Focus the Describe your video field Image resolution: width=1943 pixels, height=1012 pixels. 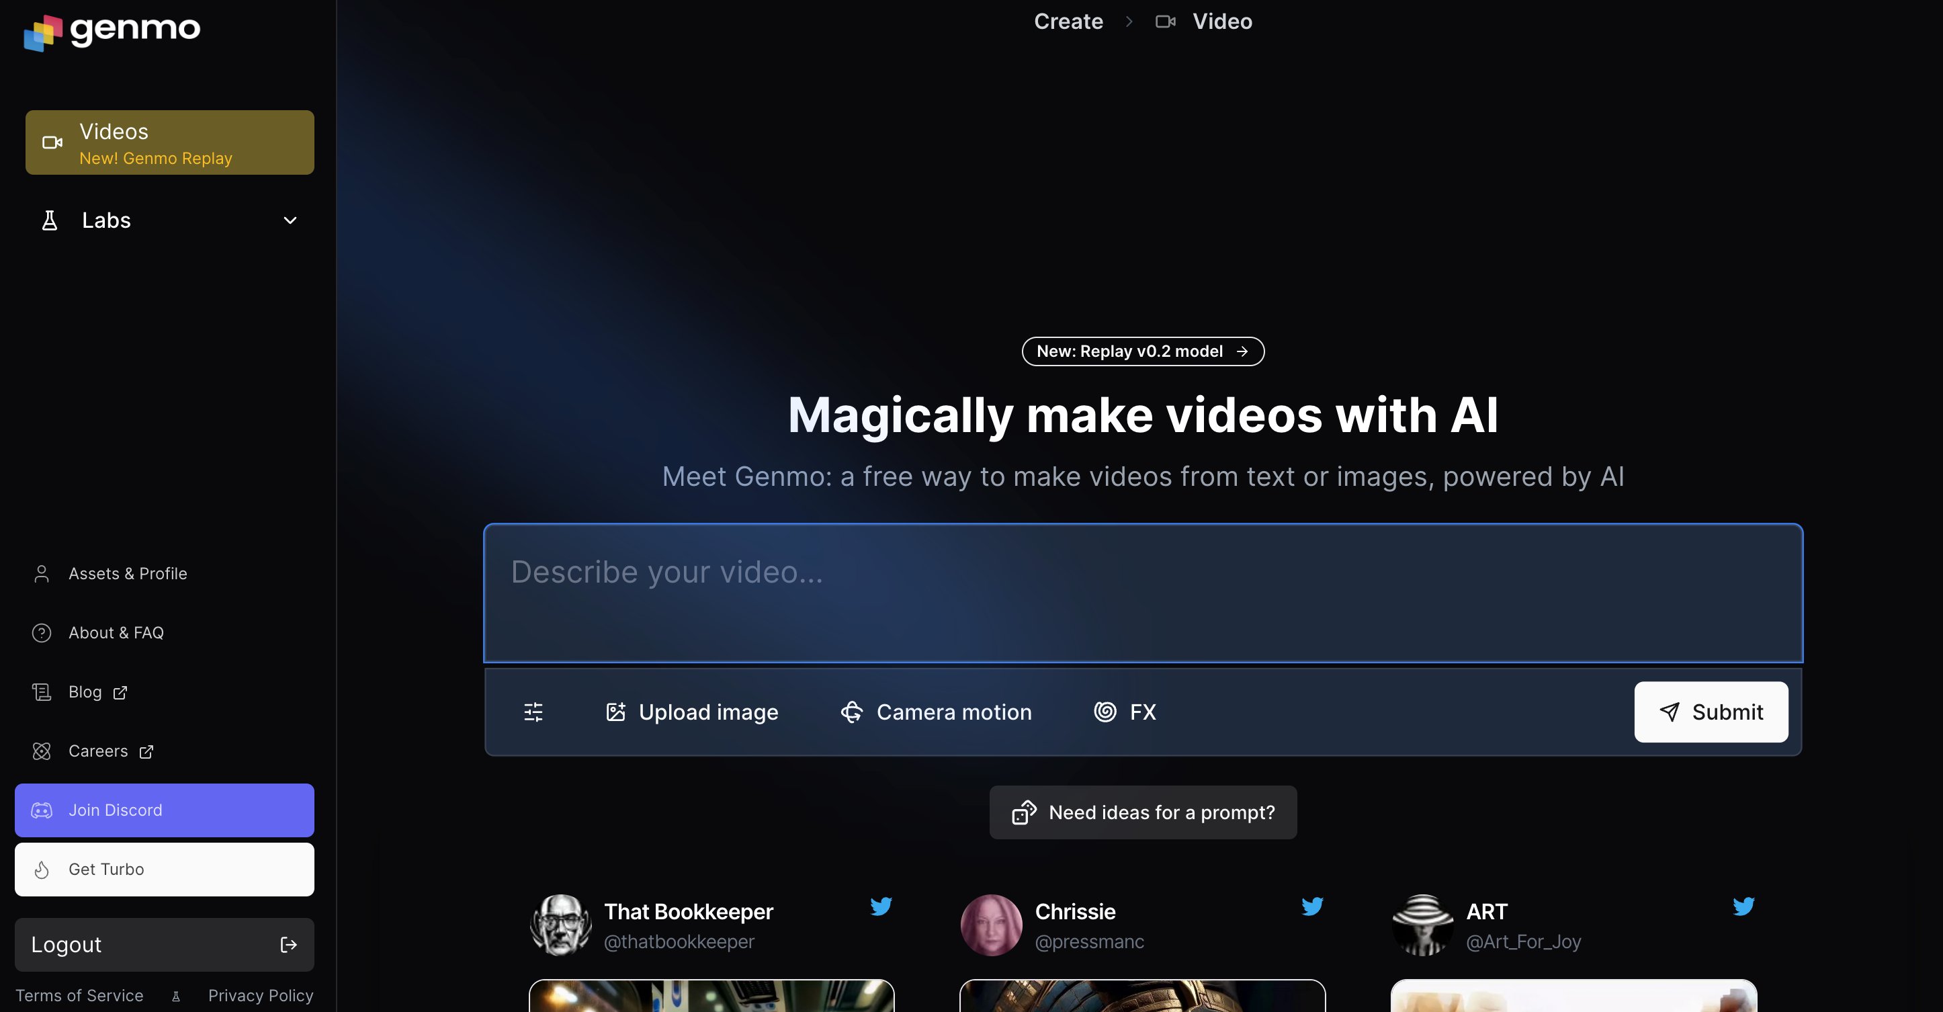1142,593
